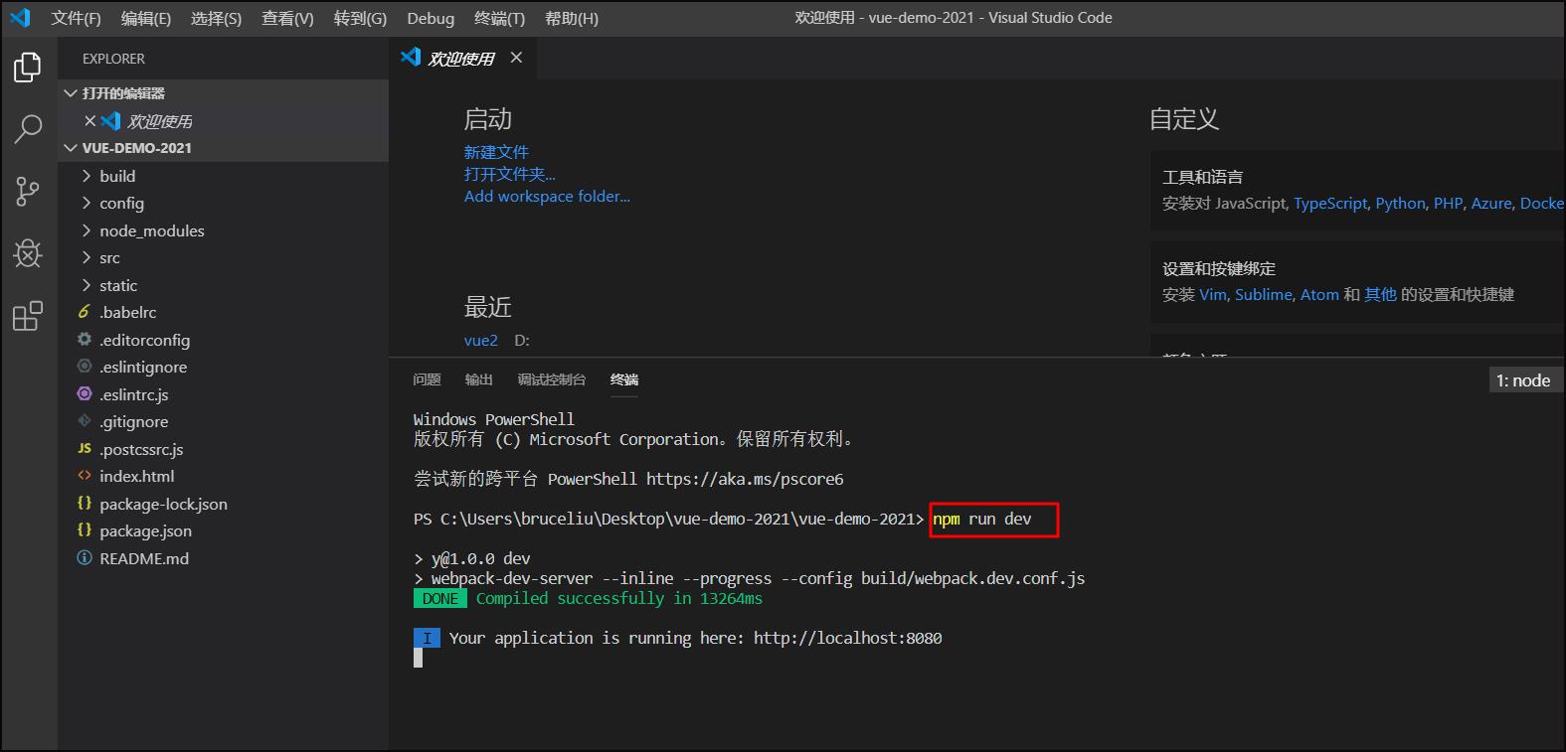Screen dimensions: 1566x752
Task: Open the 终端(T) menu
Action: click(499, 18)
